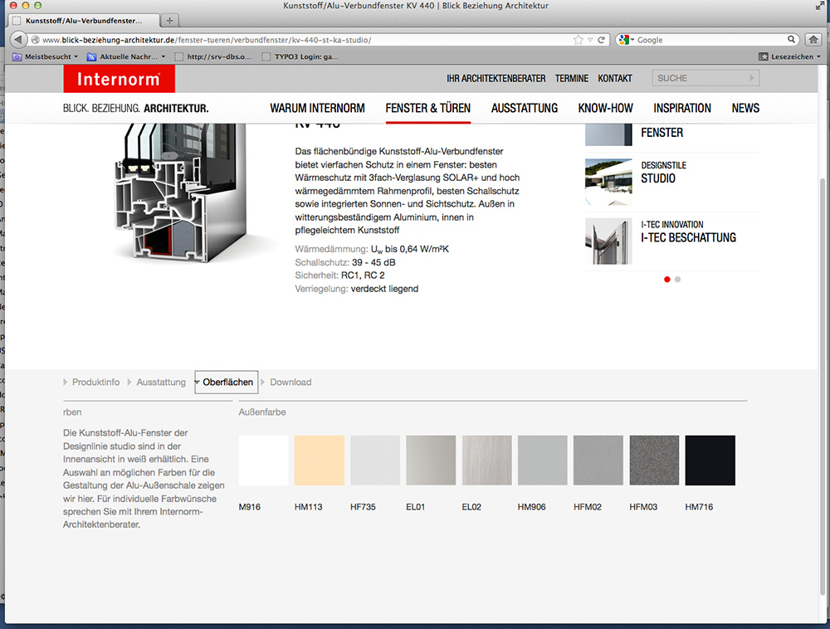
Task: Collapse the Oberflächen section
Action: tap(227, 382)
